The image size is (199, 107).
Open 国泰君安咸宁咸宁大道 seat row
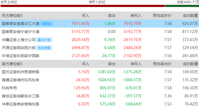point(99,32)
